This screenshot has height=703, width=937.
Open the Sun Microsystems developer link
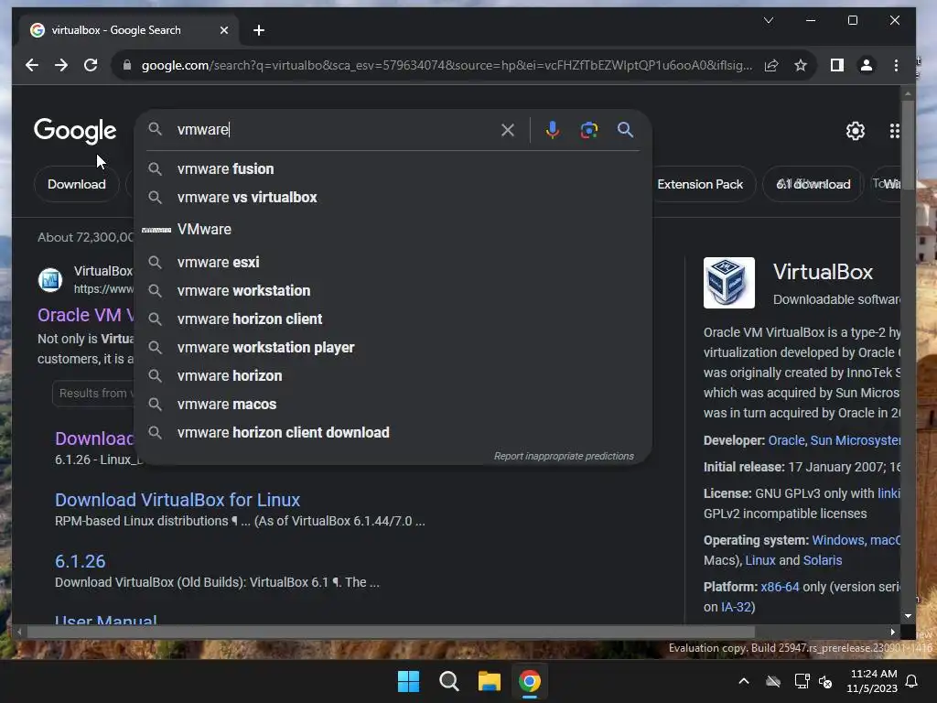click(x=856, y=440)
